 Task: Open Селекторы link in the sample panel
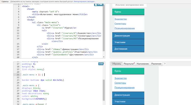pyautogui.click(x=120, y=83)
